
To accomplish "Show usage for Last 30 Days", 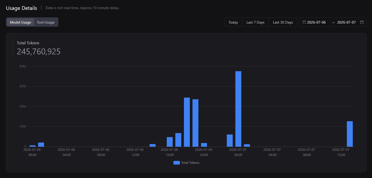I will pyautogui.click(x=283, y=22).
